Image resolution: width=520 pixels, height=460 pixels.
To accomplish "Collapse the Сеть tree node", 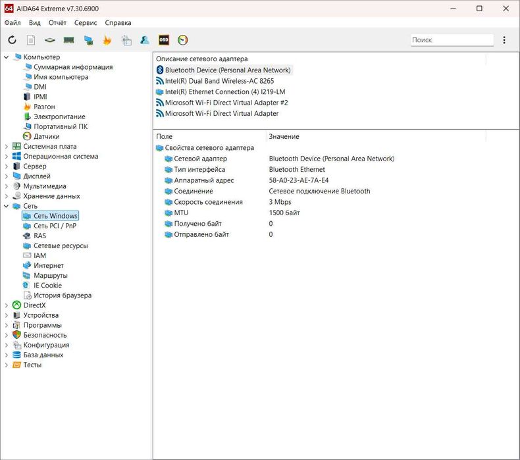I will (x=7, y=206).
